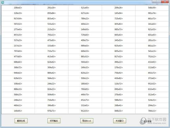Screen dimensions: 170x128
Task: Select the cell showing 756x92=
Action: pos(118,73)
